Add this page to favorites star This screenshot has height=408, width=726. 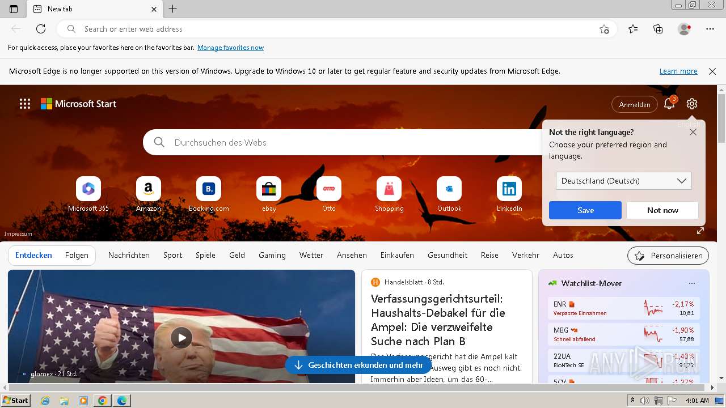604,29
